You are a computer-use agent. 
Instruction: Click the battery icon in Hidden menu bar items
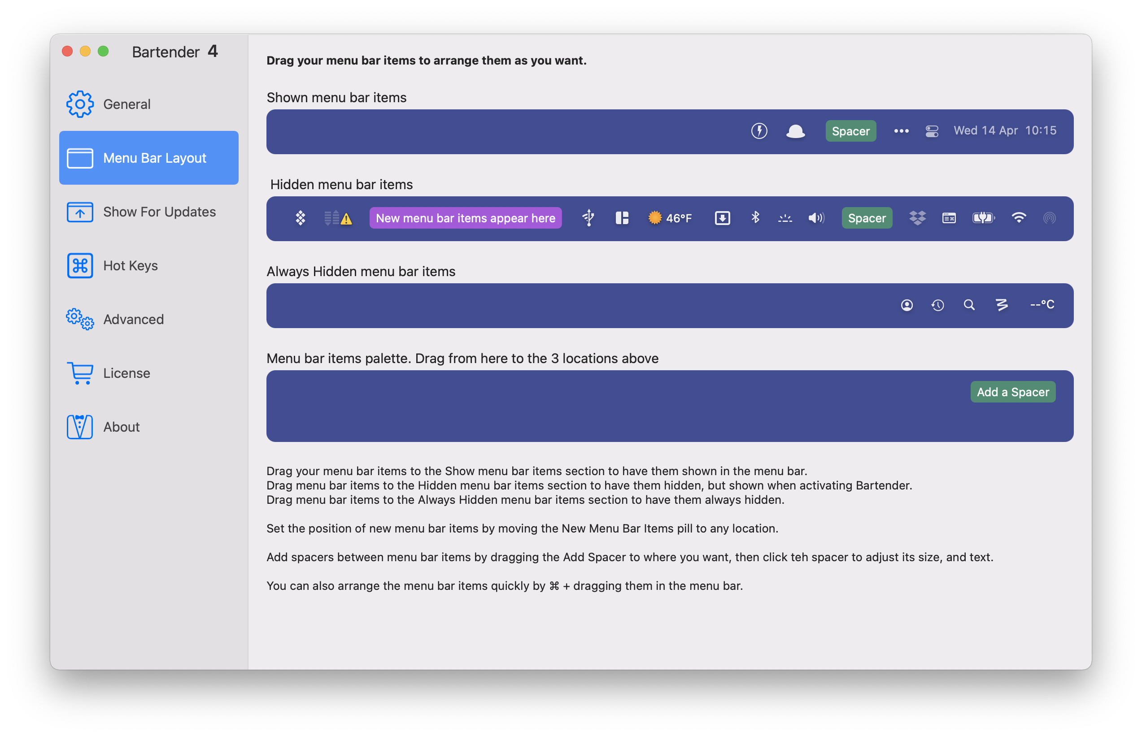[983, 217]
